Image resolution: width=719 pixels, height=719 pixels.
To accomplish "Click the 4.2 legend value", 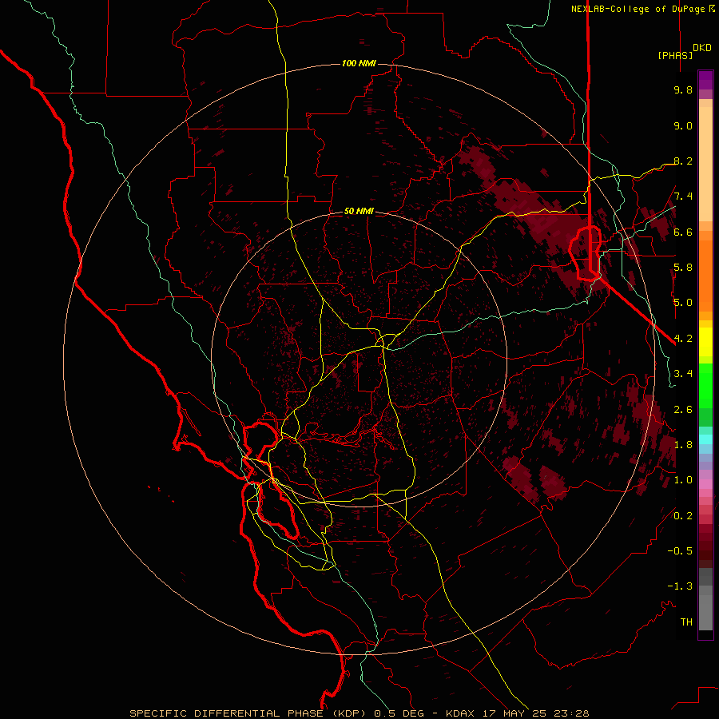I will point(683,339).
